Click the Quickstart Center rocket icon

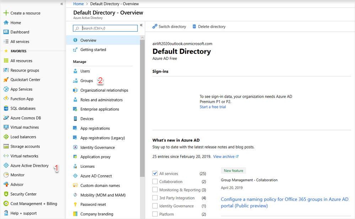click(6, 80)
